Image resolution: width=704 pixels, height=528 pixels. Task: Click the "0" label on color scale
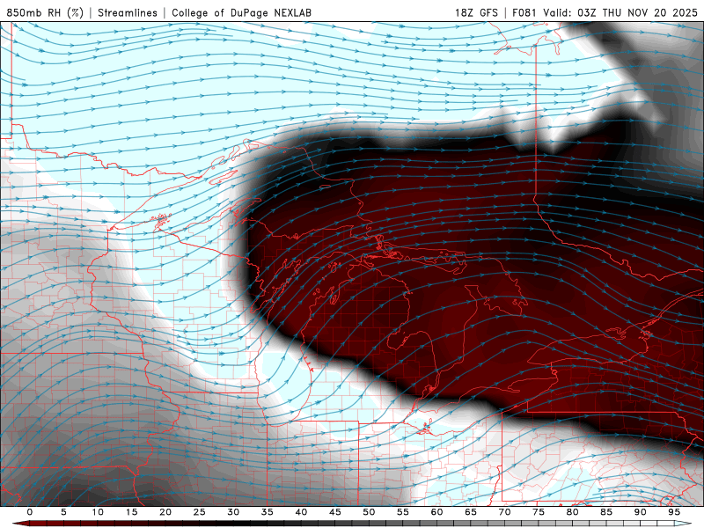(x=30, y=512)
